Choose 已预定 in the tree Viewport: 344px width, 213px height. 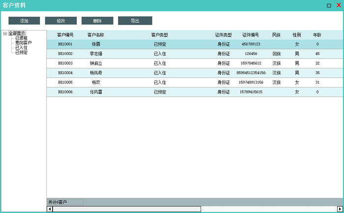point(21,52)
